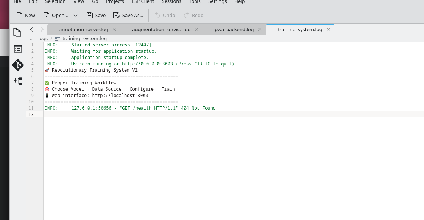
Task: Switch to the annotation_server.log tab
Action: 83,29
